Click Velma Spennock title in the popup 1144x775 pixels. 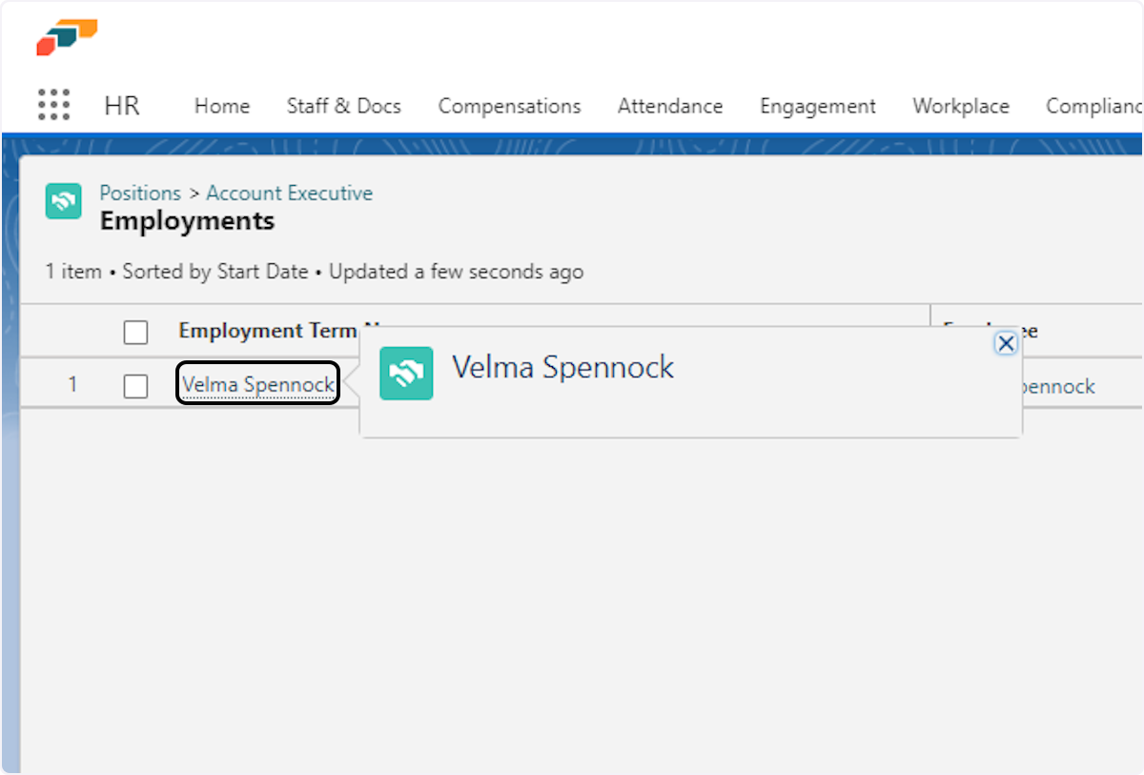click(562, 367)
